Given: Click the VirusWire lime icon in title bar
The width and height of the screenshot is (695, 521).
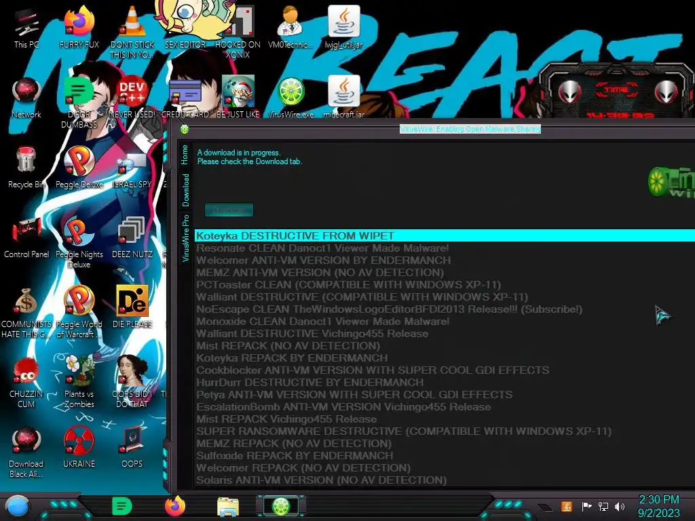Looking at the screenshot, I should click(185, 130).
